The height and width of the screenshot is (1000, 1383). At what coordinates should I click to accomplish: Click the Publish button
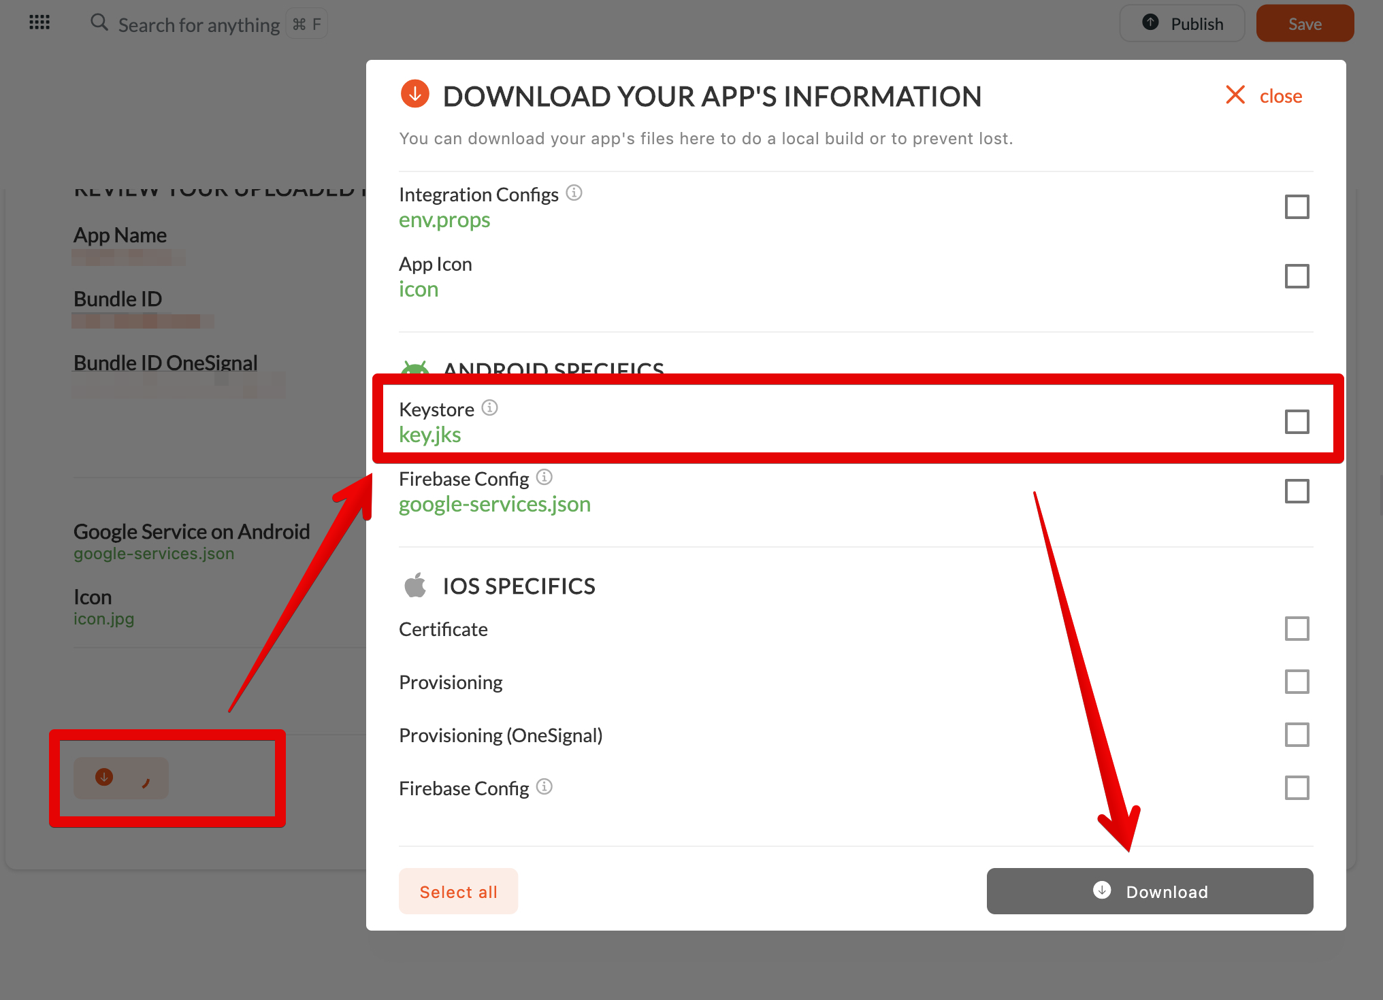click(1182, 24)
